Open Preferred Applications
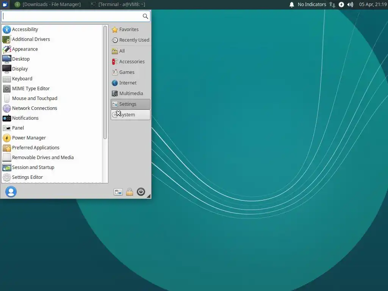Viewport: 388px width, 291px height. coord(52,148)
